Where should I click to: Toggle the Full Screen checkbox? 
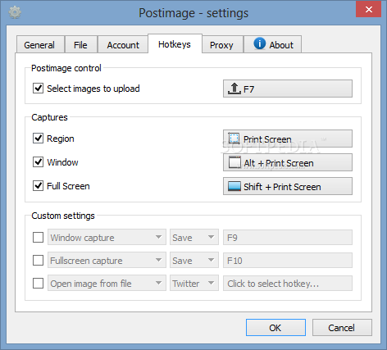(x=38, y=186)
